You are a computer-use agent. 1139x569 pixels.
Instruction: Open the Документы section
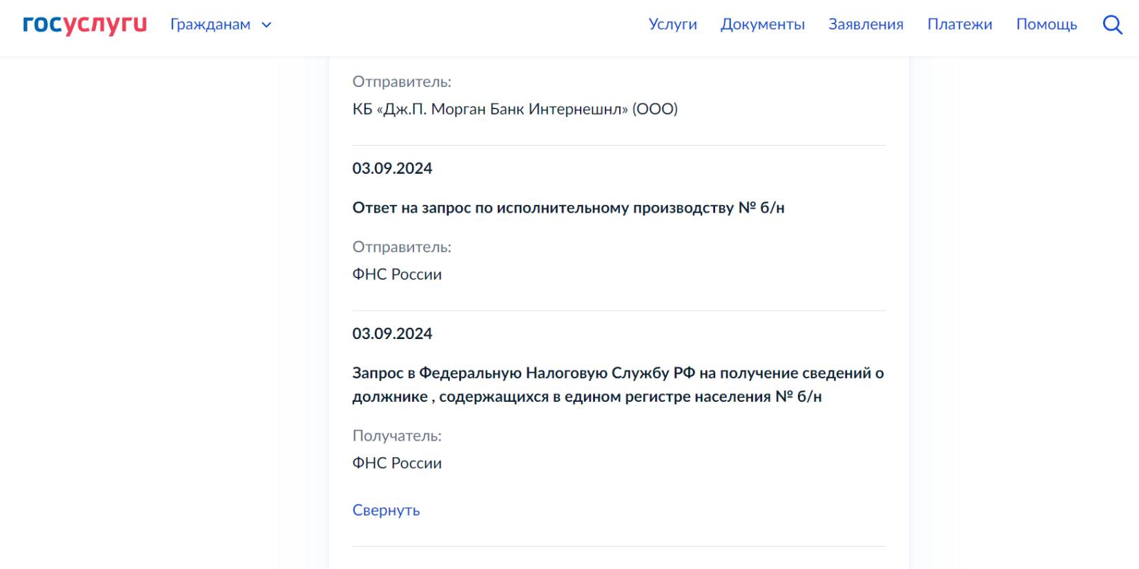762,25
